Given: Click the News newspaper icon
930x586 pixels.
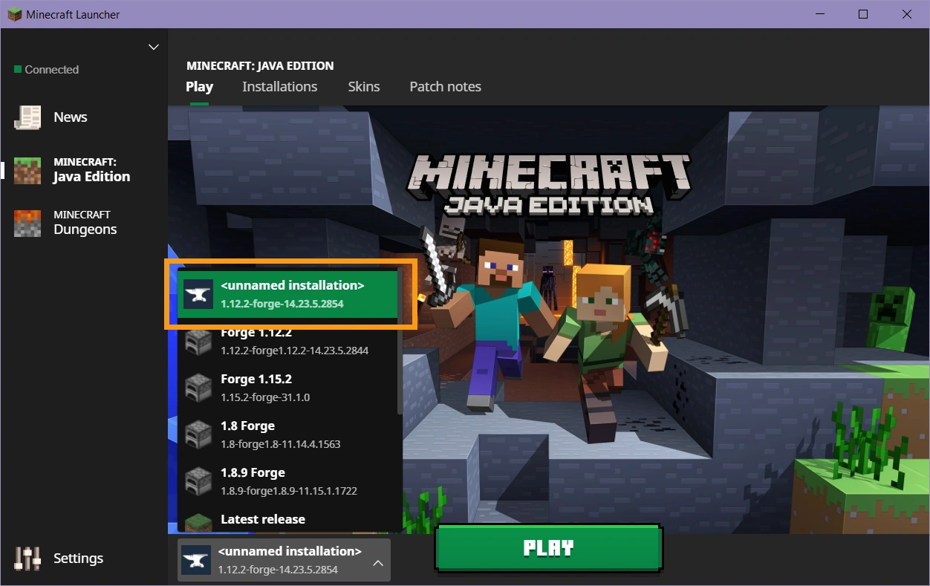Looking at the screenshot, I should [x=27, y=117].
